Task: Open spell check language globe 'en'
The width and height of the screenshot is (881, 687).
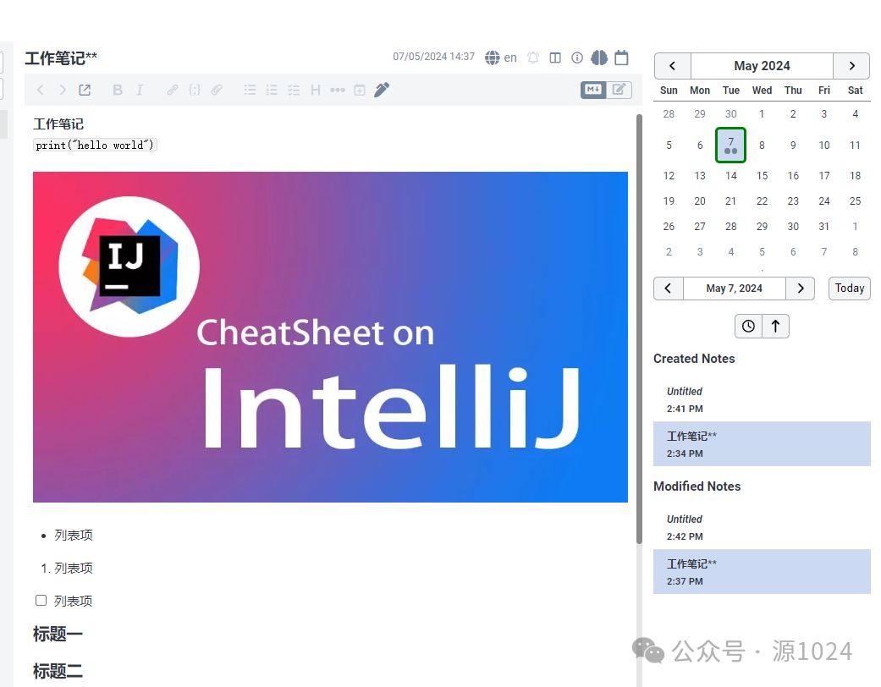Action: 501,58
